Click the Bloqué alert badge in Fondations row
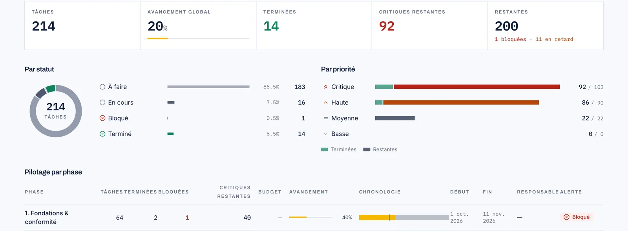Screen dimensions: 628x231 (x=577, y=217)
